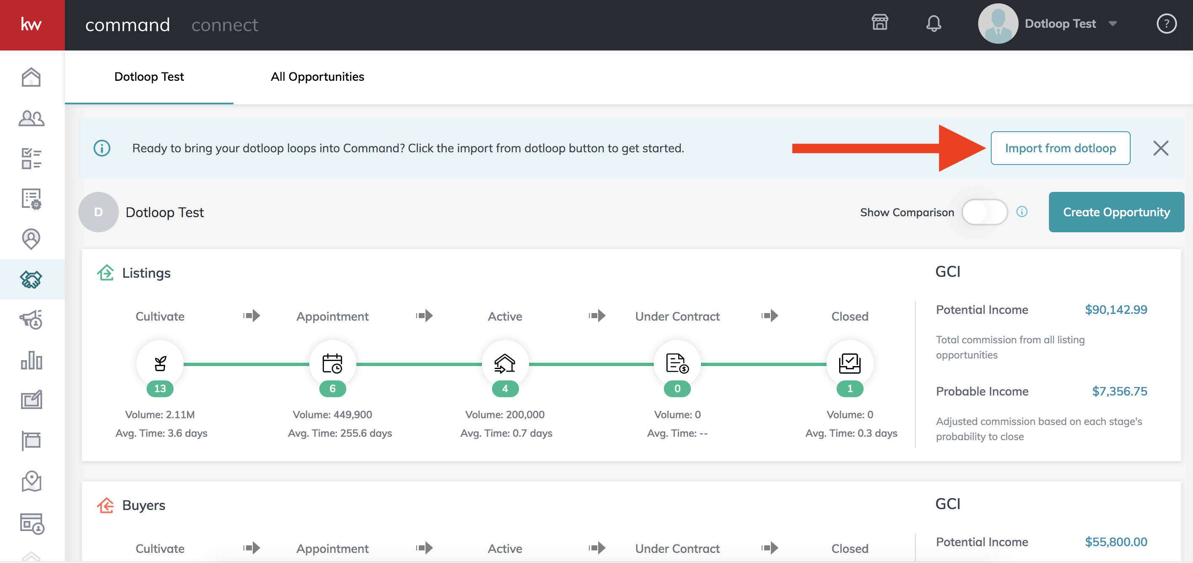Select the tasks checklist icon in the sidebar
Image resolution: width=1193 pixels, height=563 pixels.
tap(31, 159)
